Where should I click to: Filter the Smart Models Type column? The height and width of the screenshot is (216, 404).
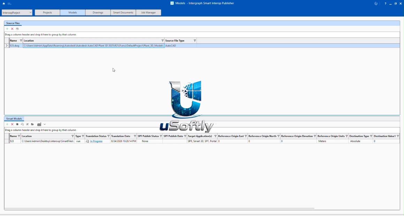(x=83, y=136)
